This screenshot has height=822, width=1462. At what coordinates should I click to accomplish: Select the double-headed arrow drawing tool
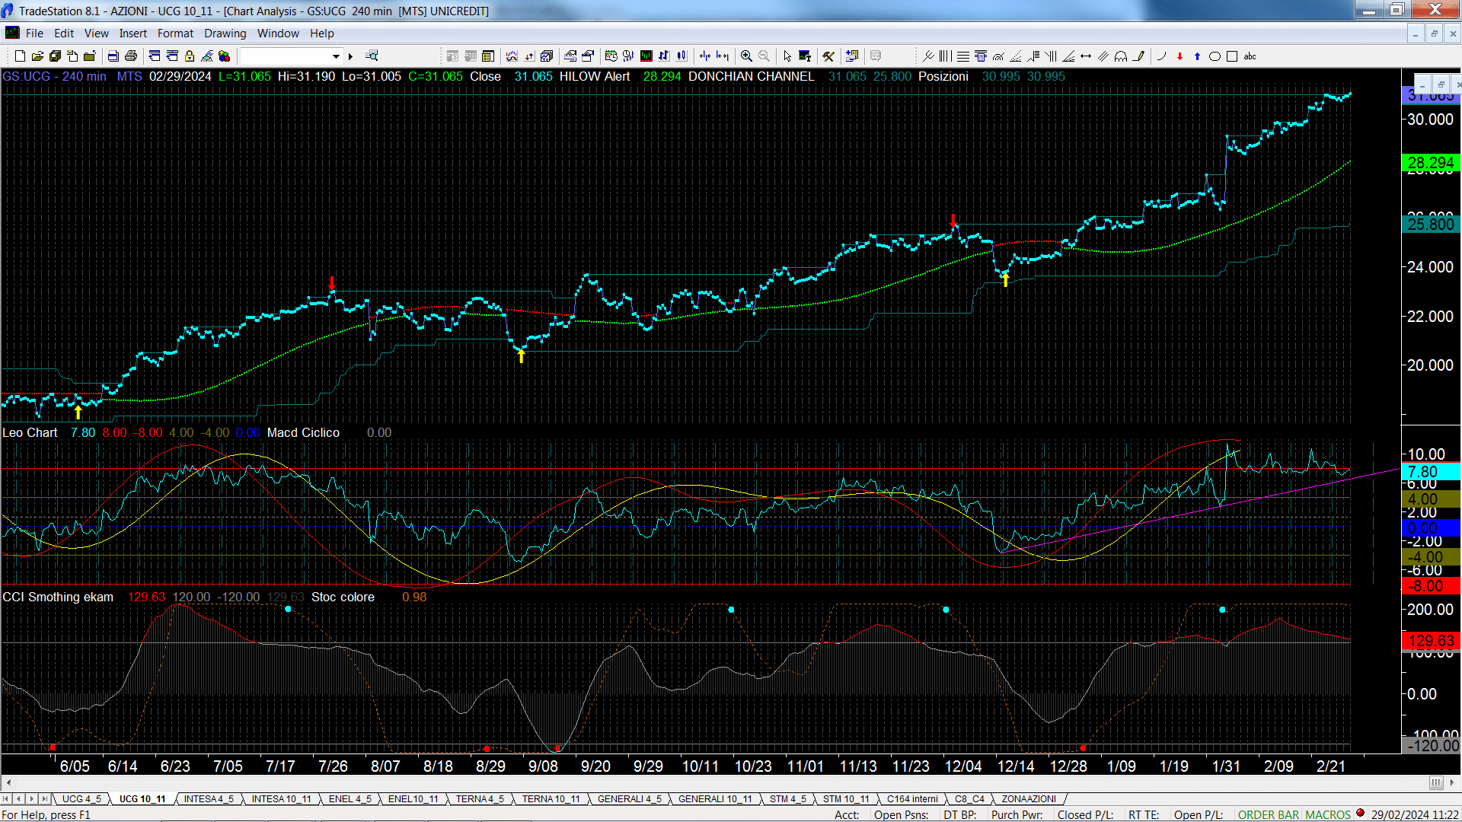pyautogui.click(x=1086, y=56)
